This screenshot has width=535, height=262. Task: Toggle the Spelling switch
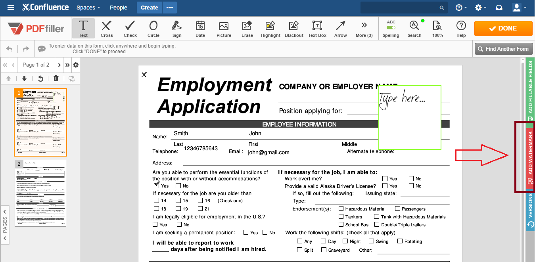[x=391, y=28]
